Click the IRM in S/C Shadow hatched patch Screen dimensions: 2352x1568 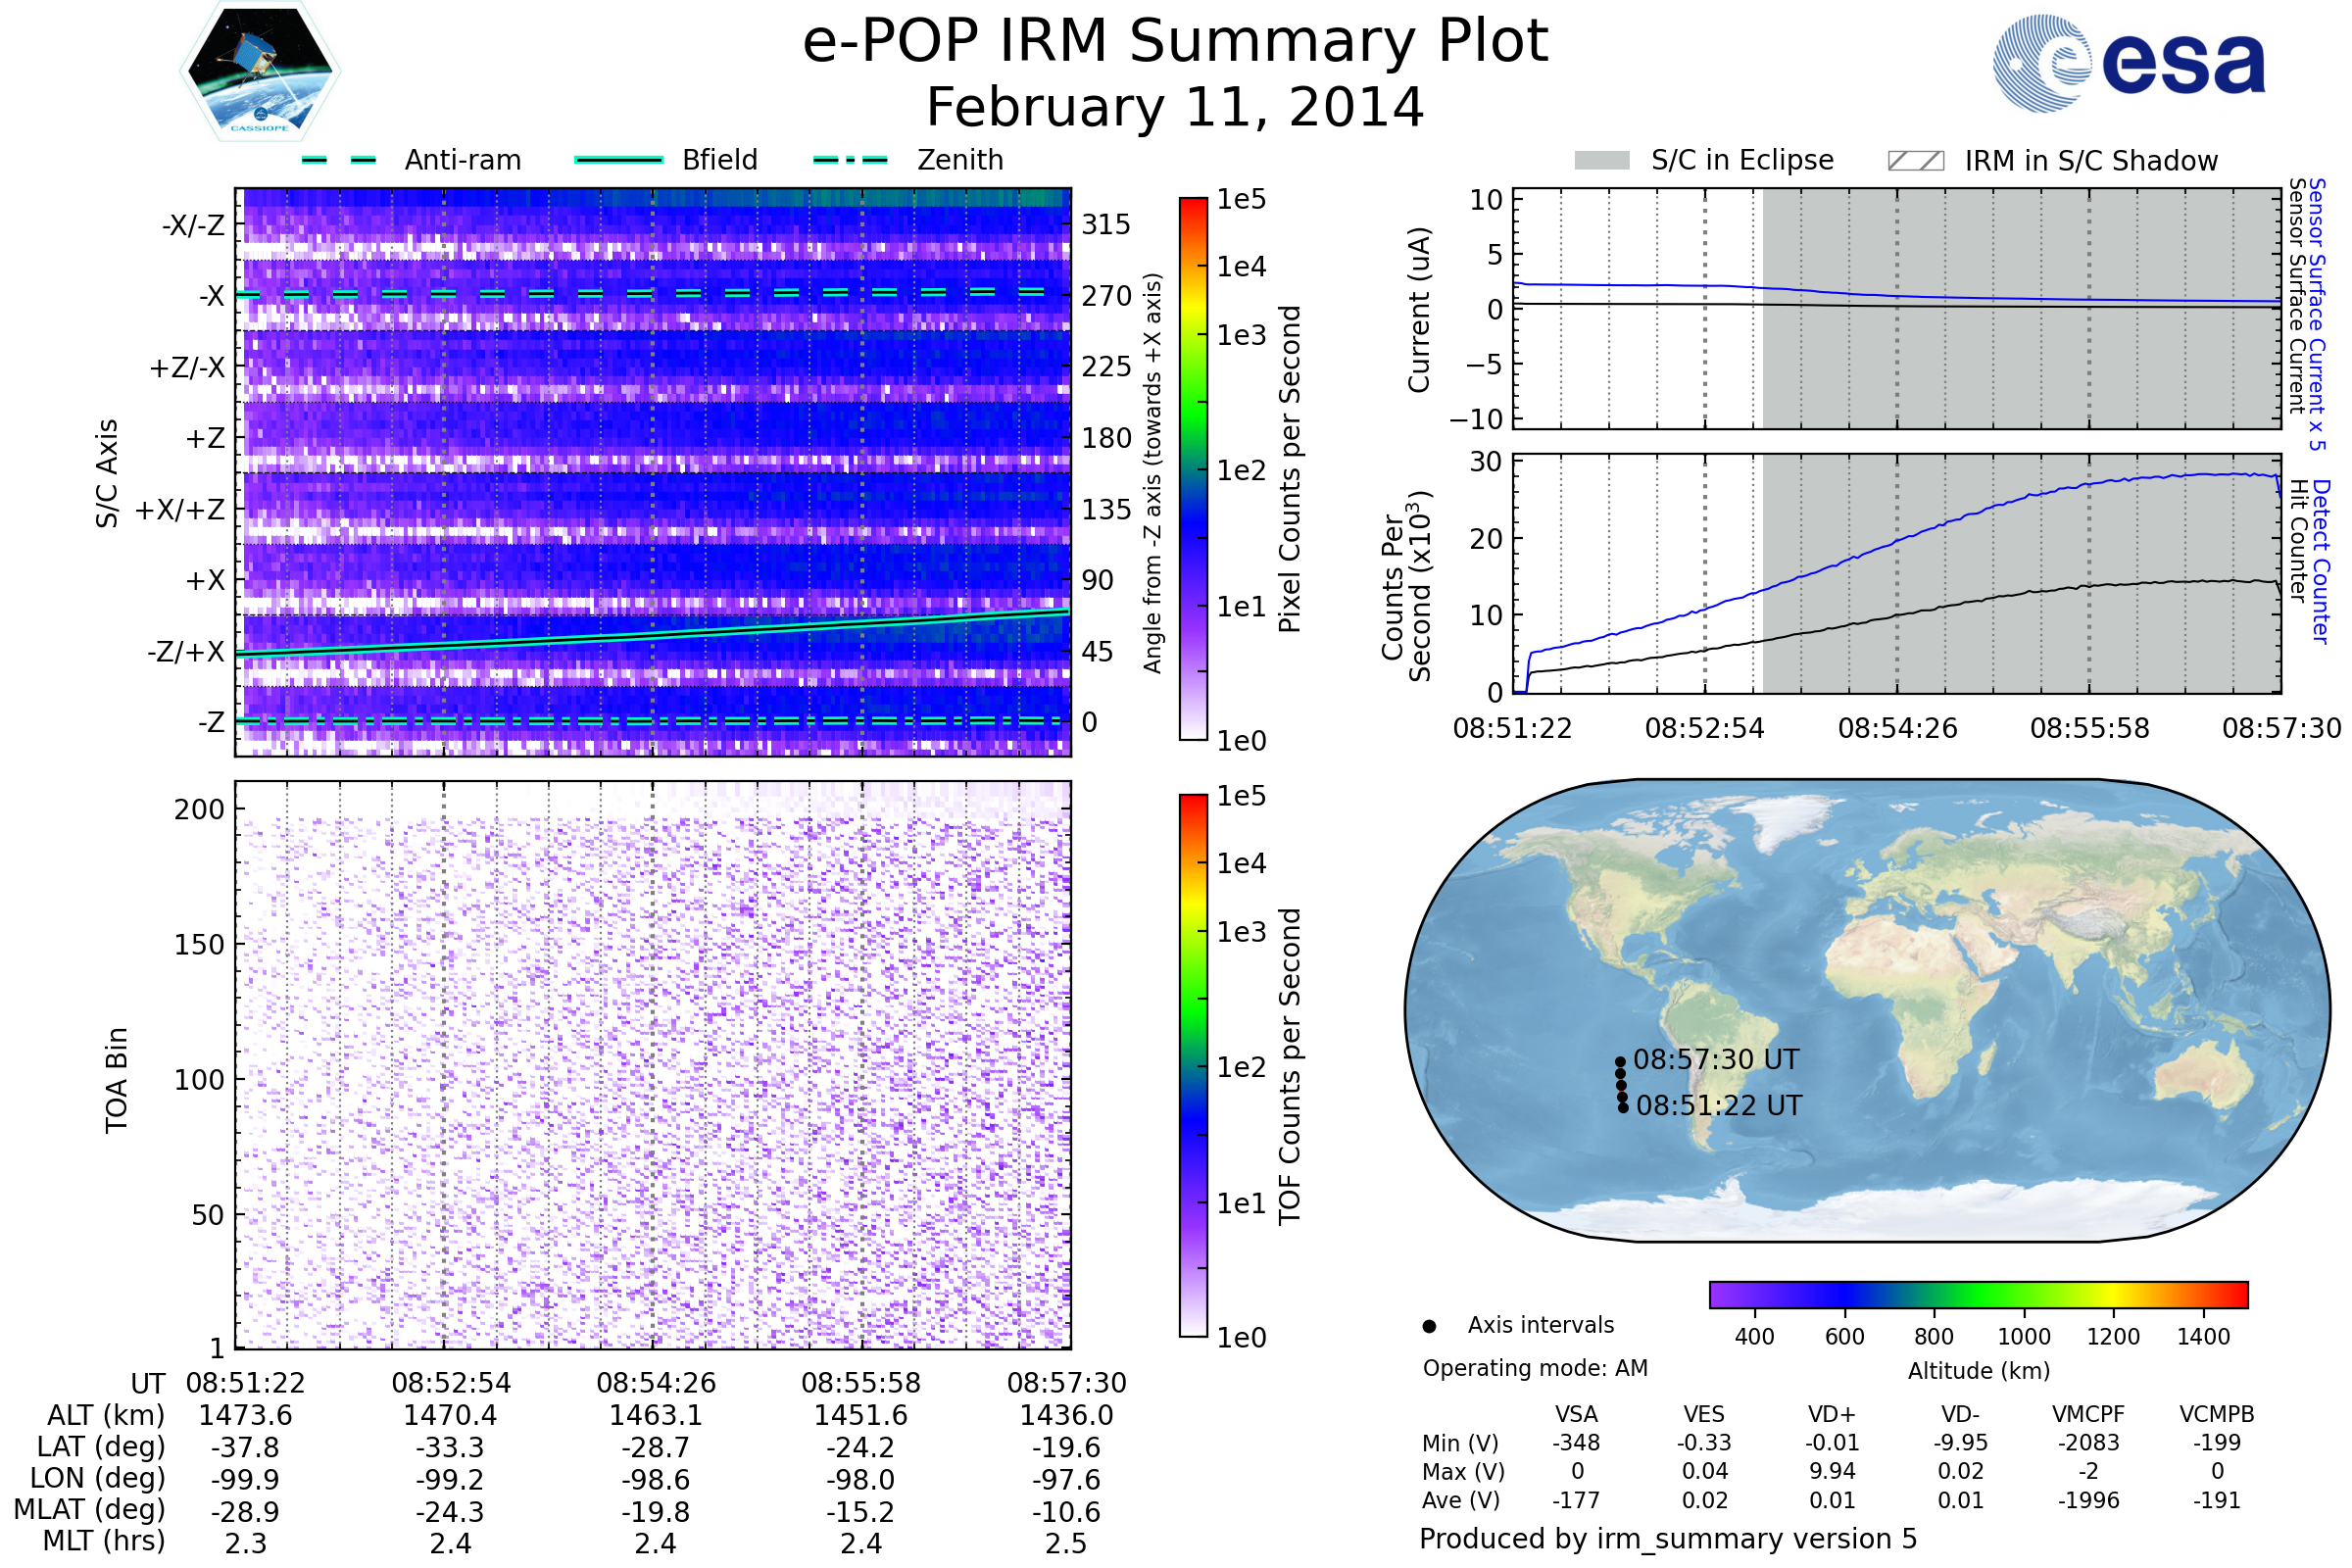1915,161
